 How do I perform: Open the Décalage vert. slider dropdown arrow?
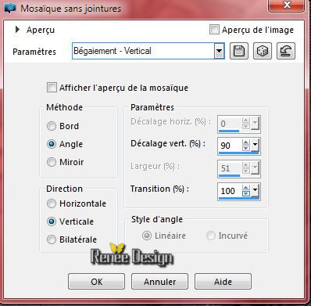pos(255,145)
